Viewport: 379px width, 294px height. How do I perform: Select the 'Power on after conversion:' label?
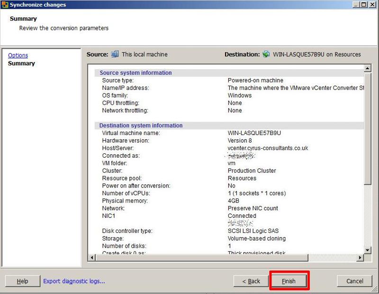pyautogui.click(x=136, y=186)
